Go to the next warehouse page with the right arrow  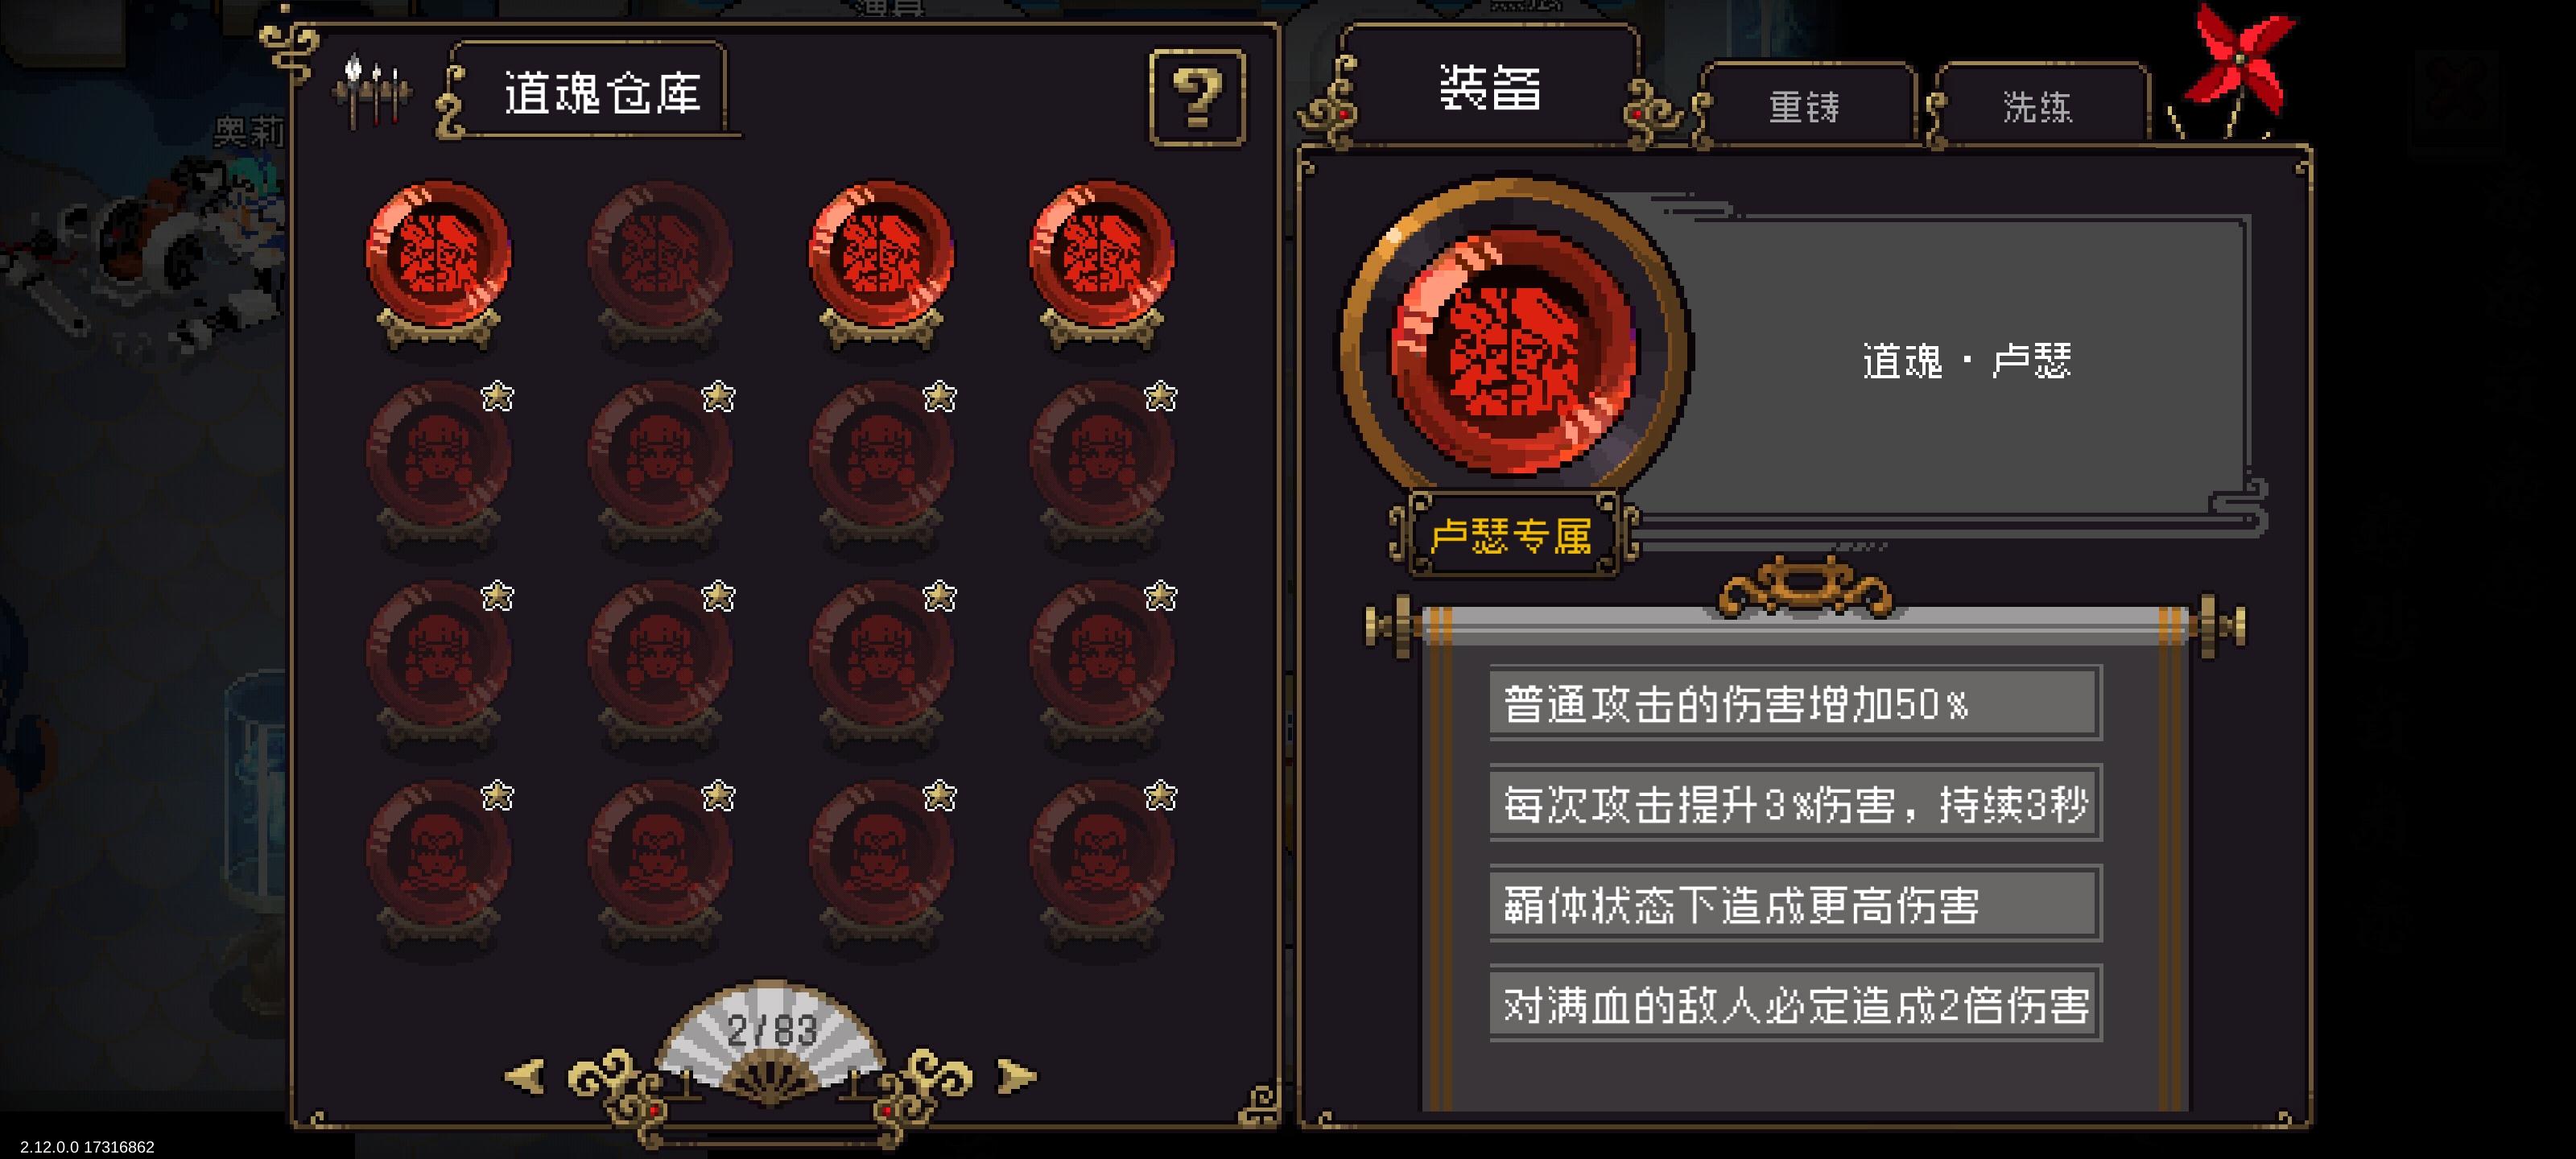click(1016, 1076)
